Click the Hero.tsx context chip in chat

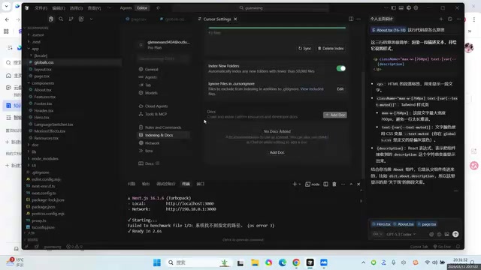coord(381,224)
